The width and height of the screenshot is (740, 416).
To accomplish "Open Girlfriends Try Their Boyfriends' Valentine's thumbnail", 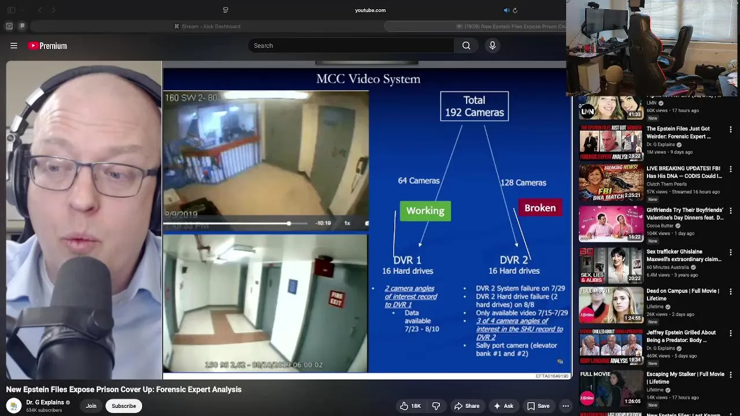I will click(610, 224).
